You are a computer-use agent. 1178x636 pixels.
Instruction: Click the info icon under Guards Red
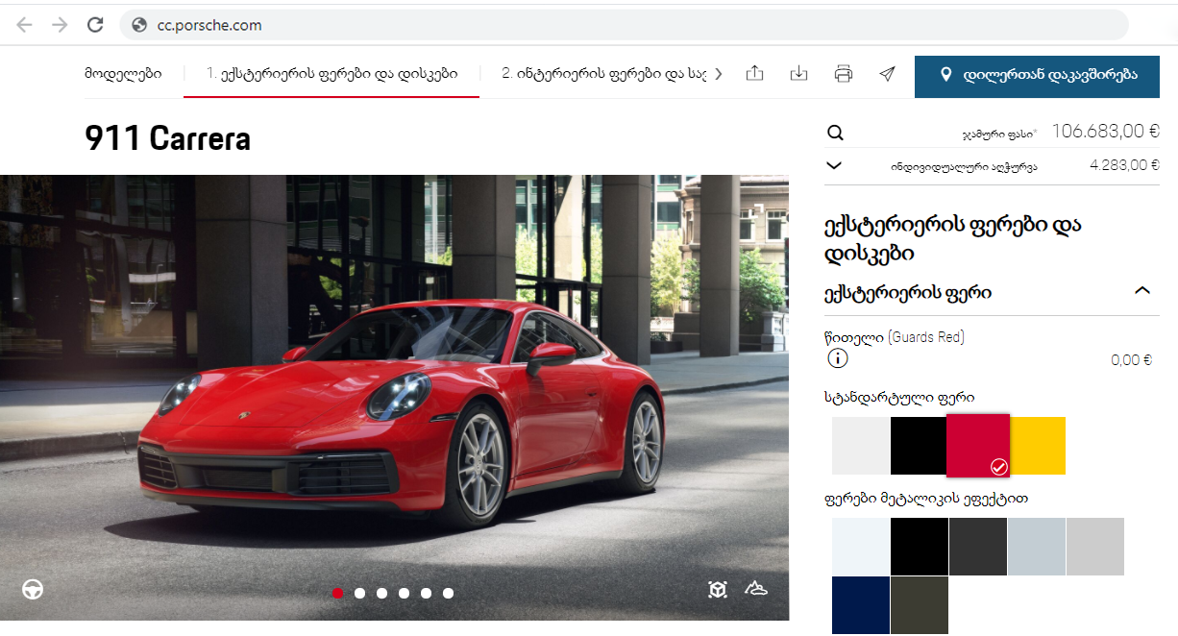[x=838, y=358]
